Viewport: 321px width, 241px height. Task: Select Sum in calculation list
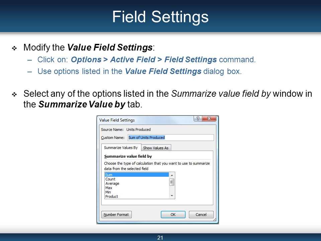coord(137,175)
